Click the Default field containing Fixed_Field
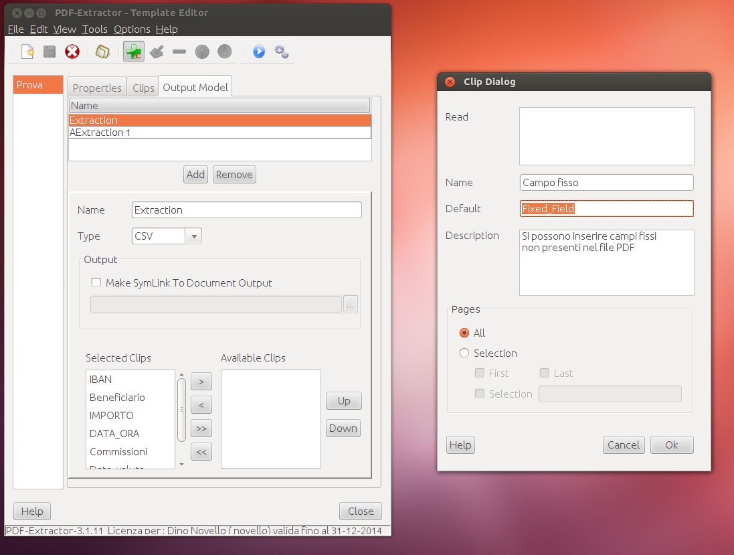734x555 pixels. (x=607, y=208)
